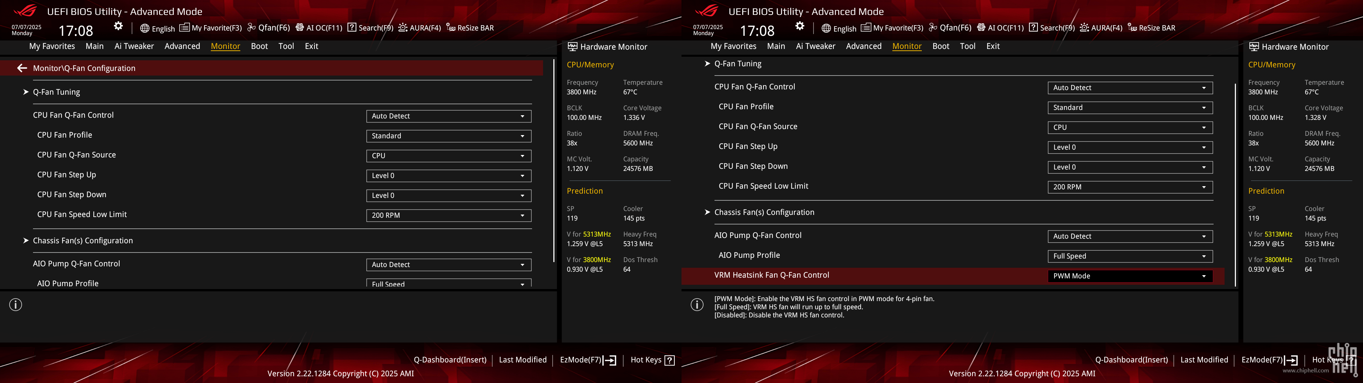The width and height of the screenshot is (1363, 383).
Task: Open CPU Fan Q-Fan Source dropdown, right screen
Action: point(1130,128)
